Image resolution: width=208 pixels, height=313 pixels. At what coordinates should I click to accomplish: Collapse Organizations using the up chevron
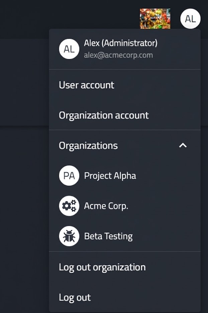point(183,145)
